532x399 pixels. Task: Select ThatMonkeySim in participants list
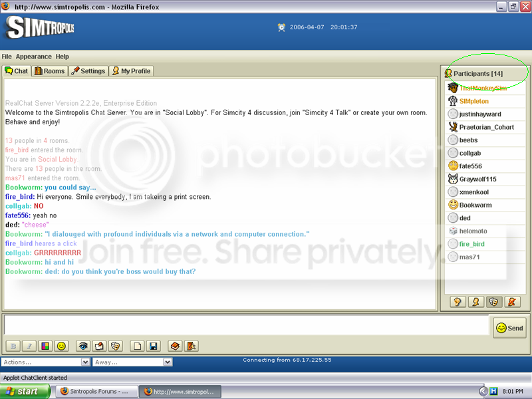tap(485, 88)
